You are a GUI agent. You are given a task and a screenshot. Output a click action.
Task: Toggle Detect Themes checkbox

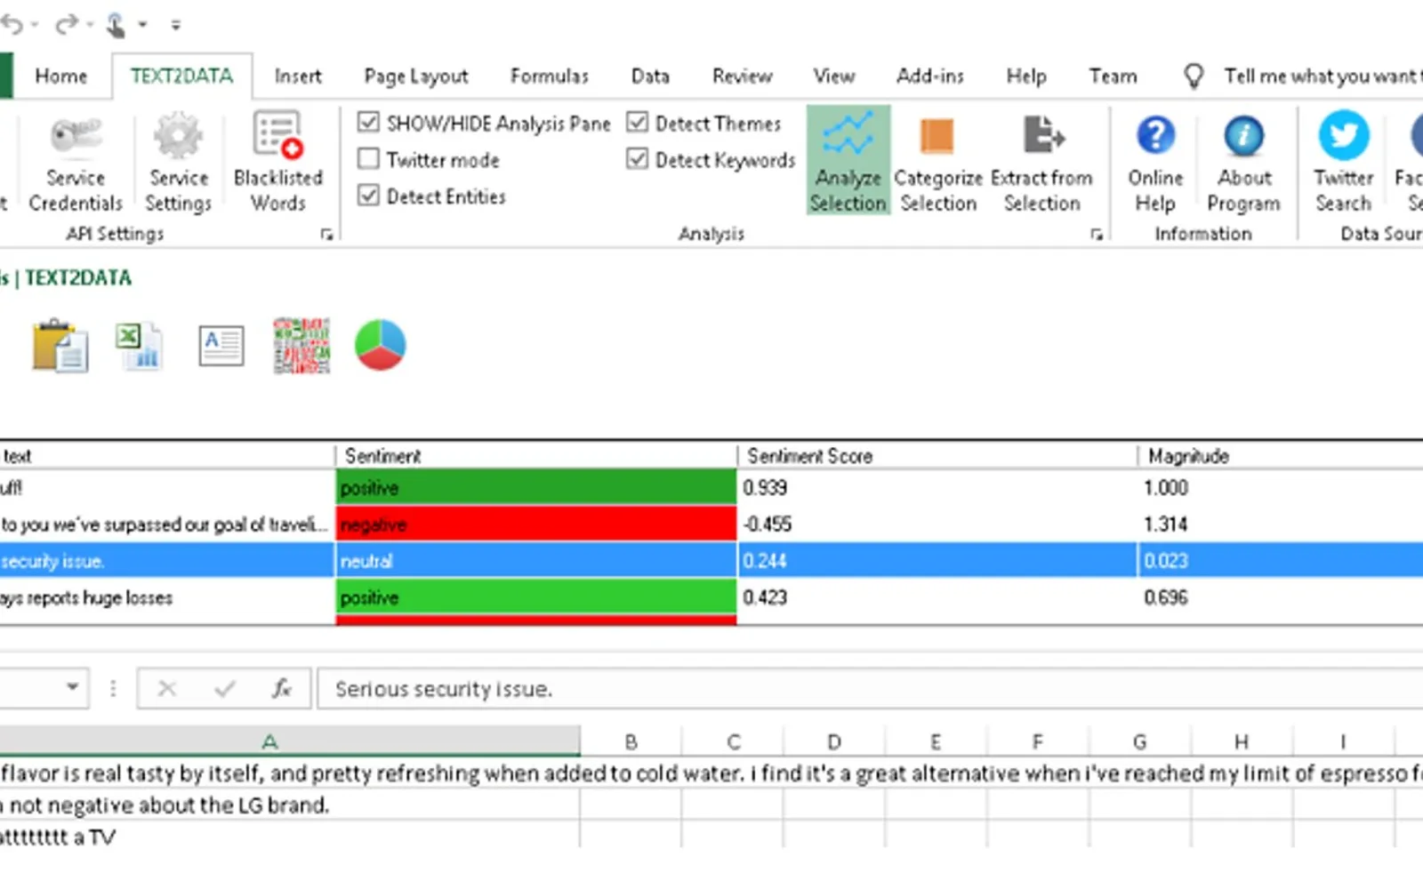pos(637,122)
